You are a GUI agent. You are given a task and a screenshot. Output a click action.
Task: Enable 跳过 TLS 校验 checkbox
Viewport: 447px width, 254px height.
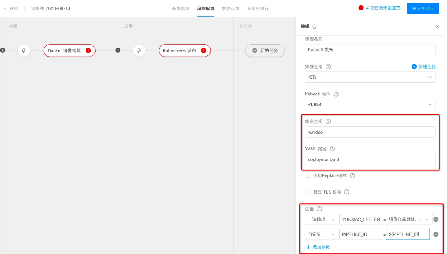pyautogui.click(x=308, y=192)
